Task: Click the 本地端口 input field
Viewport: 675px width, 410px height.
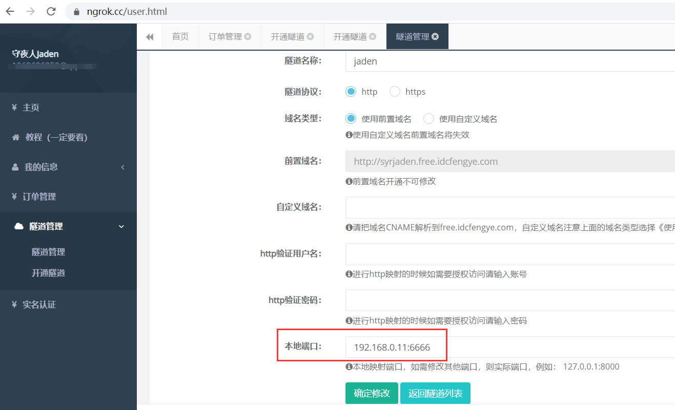Action: pos(507,347)
